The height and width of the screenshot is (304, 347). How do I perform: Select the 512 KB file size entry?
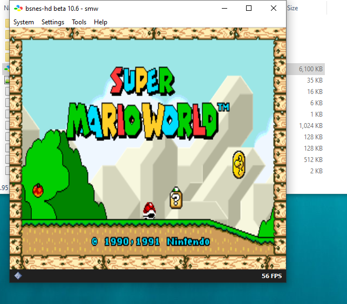[x=313, y=160]
